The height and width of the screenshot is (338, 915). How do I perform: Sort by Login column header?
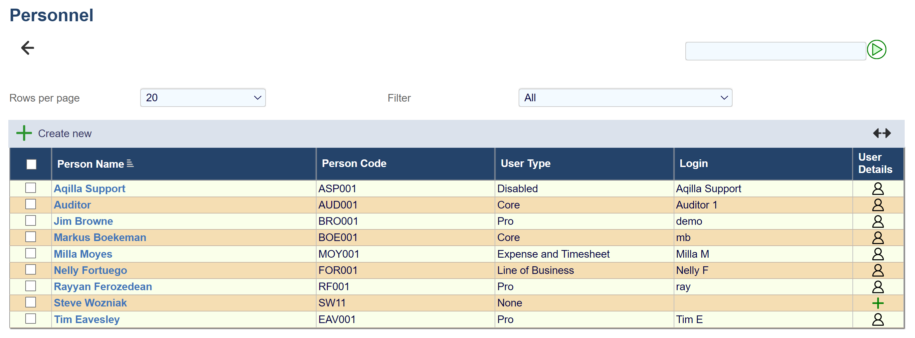point(693,163)
